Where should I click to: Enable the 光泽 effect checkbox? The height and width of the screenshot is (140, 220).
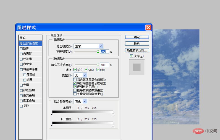[x=21, y=85]
